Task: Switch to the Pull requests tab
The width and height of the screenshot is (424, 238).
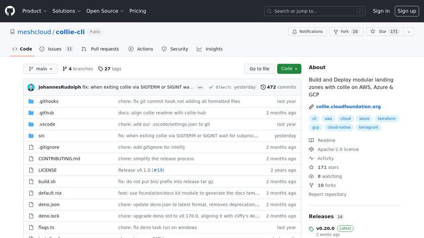Action: [x=100, y=49]
